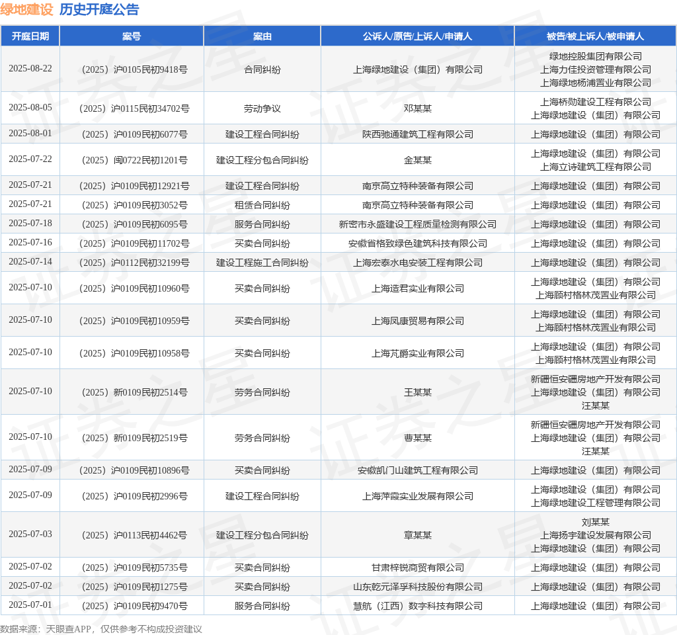This screenshot has width=677, height=635.
Task: Click the date 2025-07-01
Action: (30, 605)
